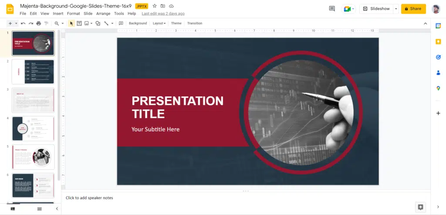Click the Transition button

[195, 23]
